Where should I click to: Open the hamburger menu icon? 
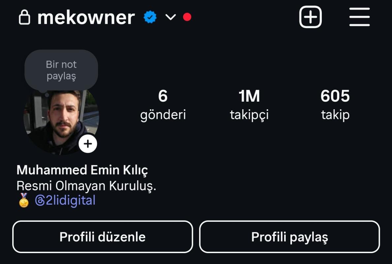coord(360,17)
